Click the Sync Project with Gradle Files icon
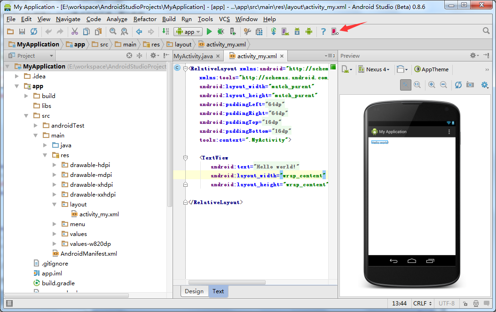Image resolution: width=496 pixels, height=312 pixels. point(274,31)
